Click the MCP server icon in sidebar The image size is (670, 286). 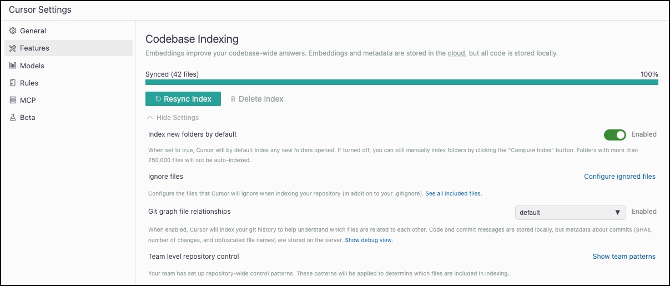pos(13,100)
